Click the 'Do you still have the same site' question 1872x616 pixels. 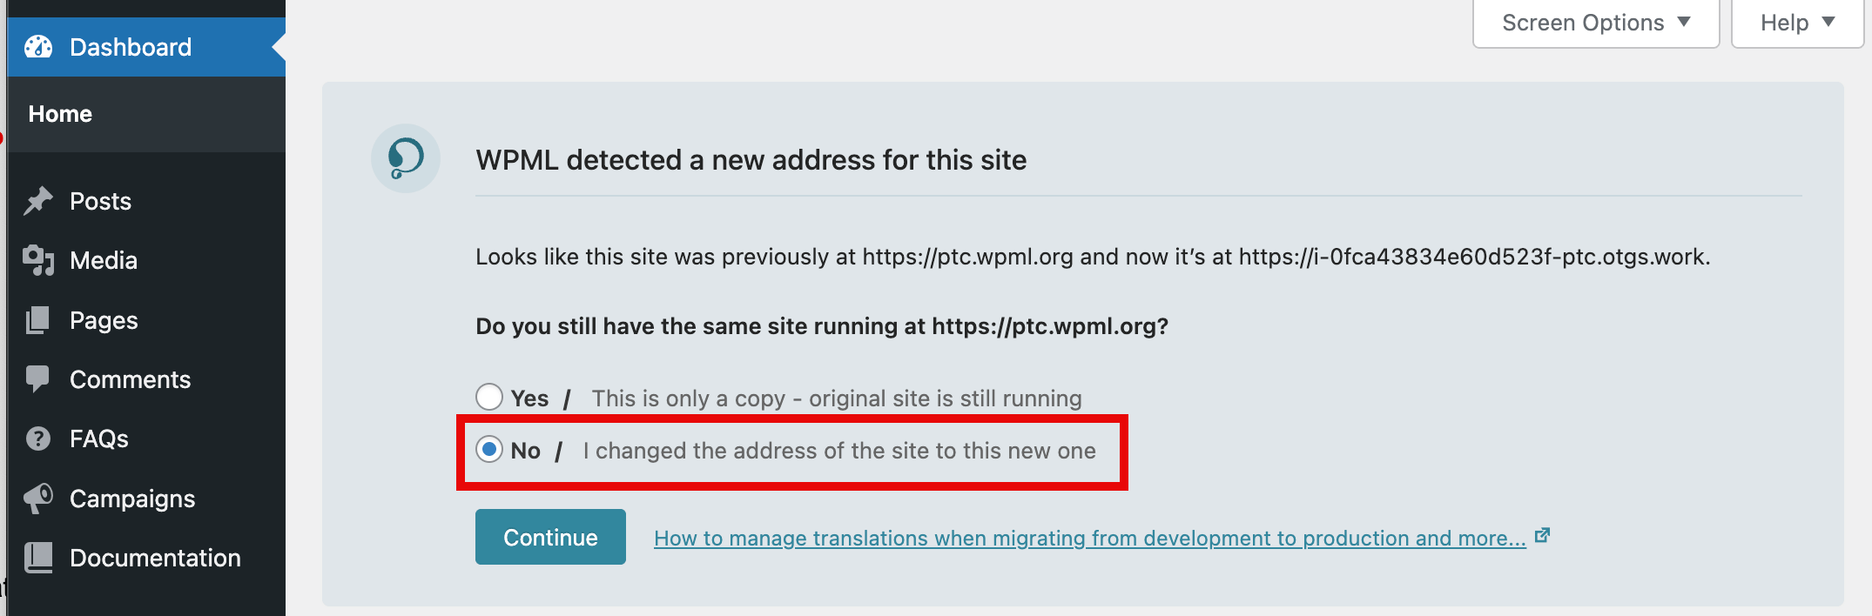822,326
